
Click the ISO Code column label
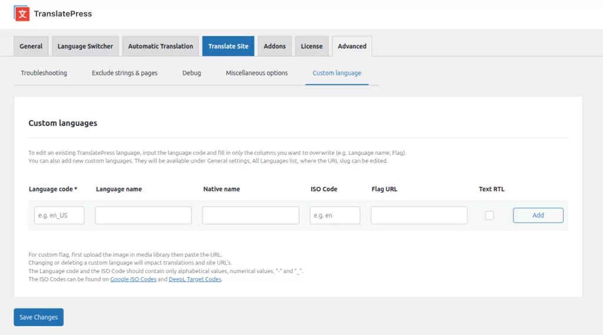324,189
